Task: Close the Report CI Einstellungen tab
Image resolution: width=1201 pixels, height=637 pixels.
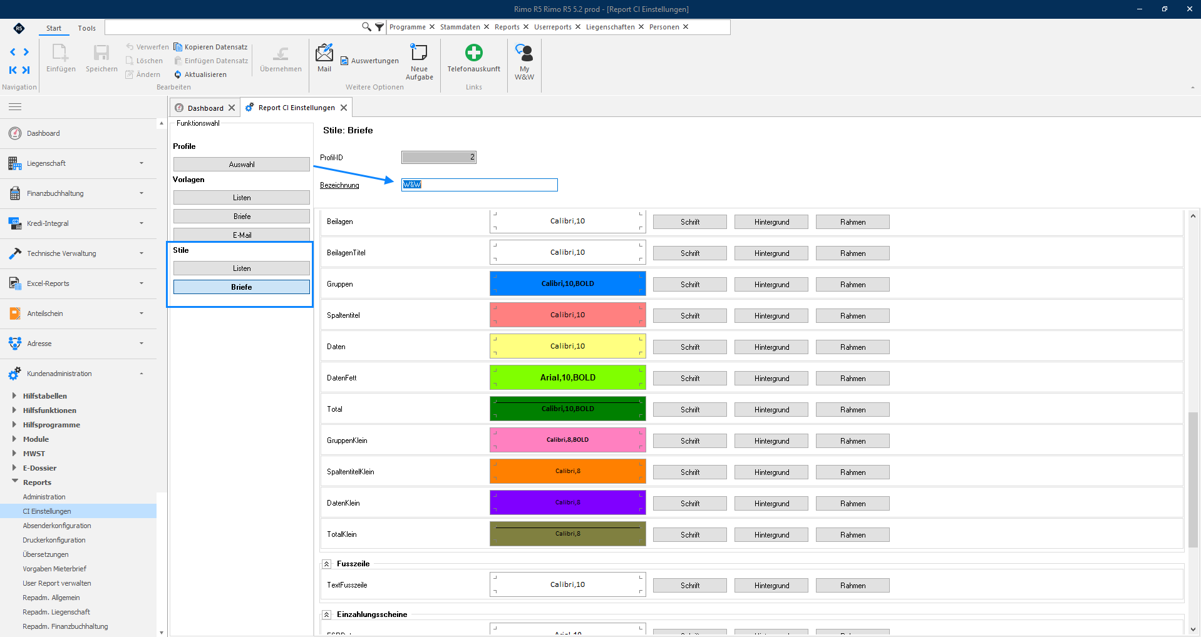Action: 344,108
